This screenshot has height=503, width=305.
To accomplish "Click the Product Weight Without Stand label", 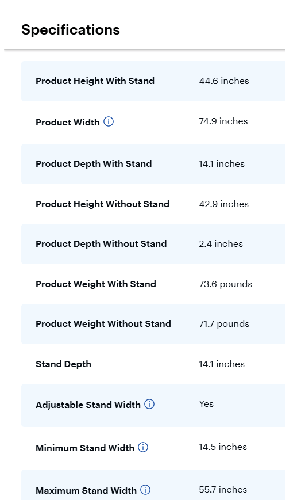I will point(103,324).
